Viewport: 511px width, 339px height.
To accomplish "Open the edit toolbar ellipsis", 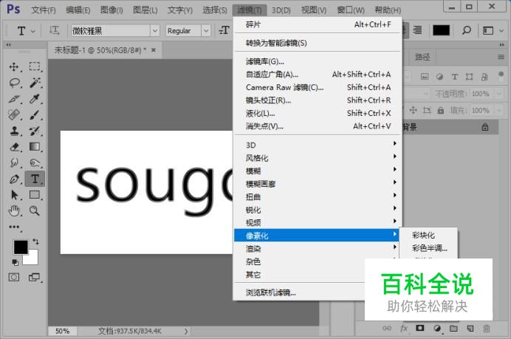I will click(14, 227).
